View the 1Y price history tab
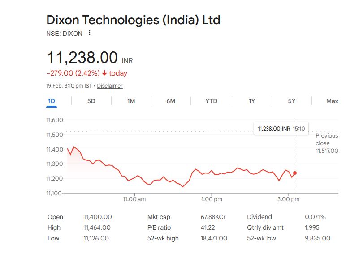 click(x=252, y=101)
